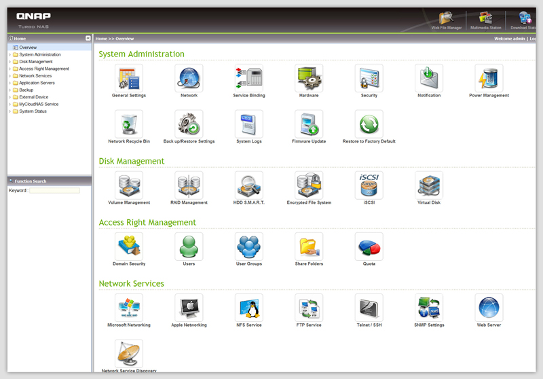543x379 pixels.
Task: Click Home in the breadcrumb
Action: [101, 39]
